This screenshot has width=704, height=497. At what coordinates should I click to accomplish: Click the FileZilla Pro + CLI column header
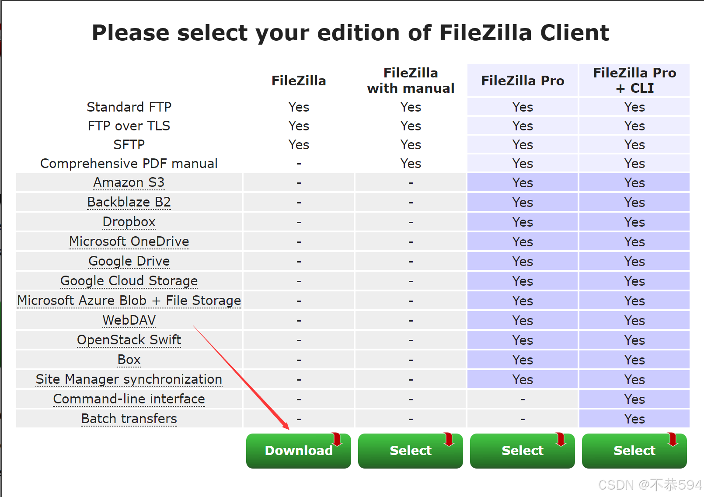(634, 80)
